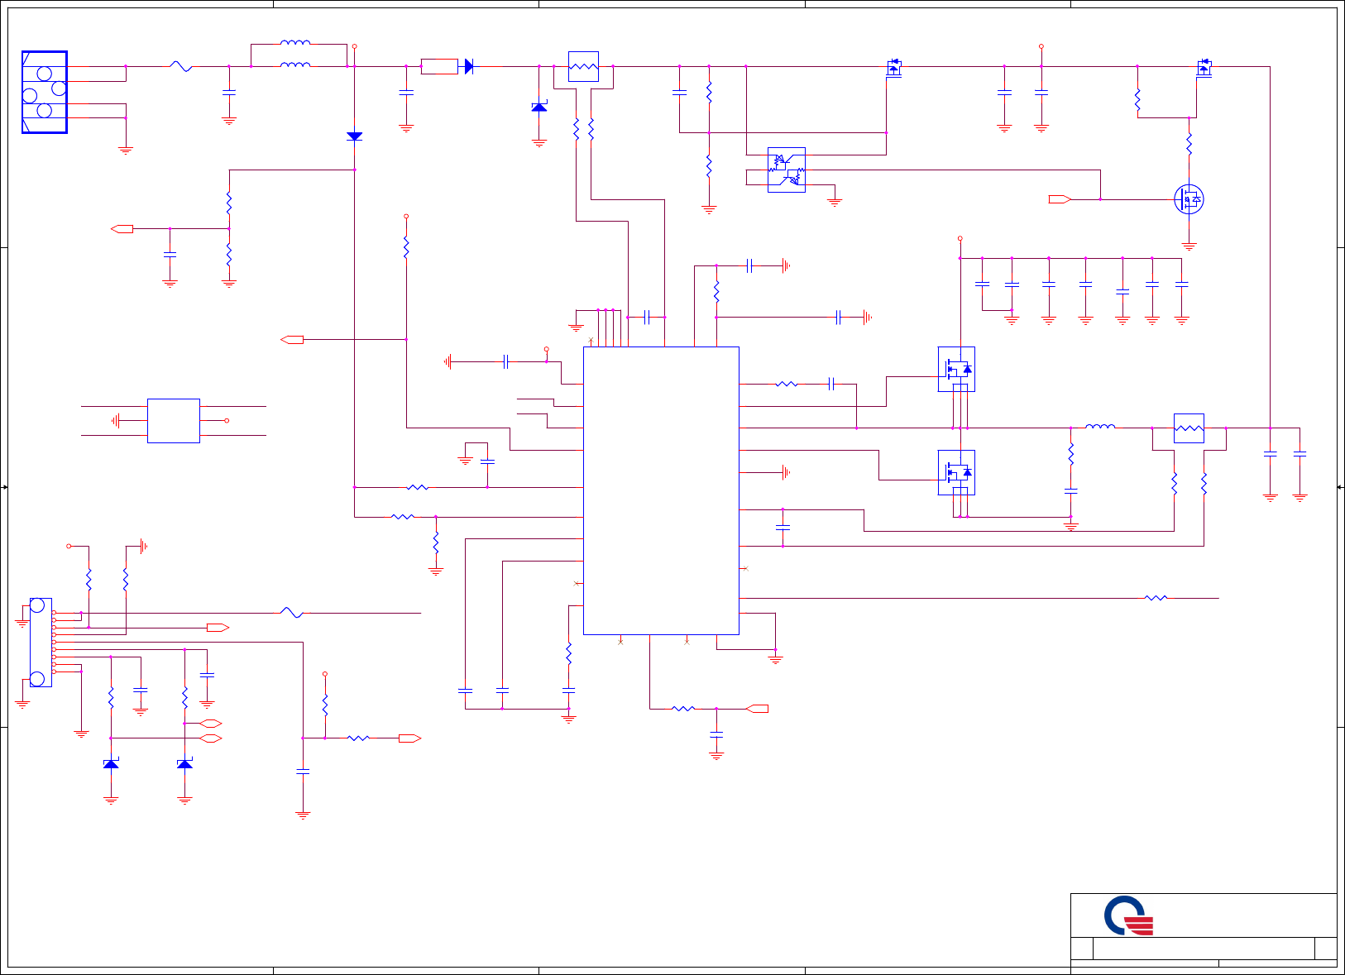The height and width of the screenshot is (975, 1345).
Task: Select the resistor before the port below the controller
Action: (x=682, y=709)
